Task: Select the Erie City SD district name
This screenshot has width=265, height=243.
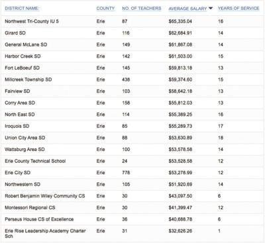Action: tap(18, 173)
